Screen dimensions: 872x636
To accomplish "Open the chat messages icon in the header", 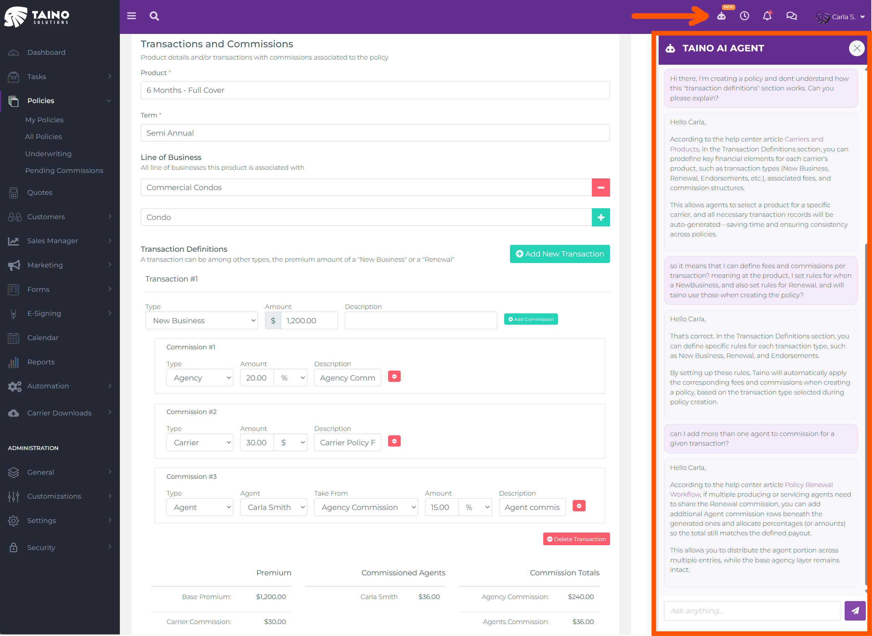I will pos(792,16).
